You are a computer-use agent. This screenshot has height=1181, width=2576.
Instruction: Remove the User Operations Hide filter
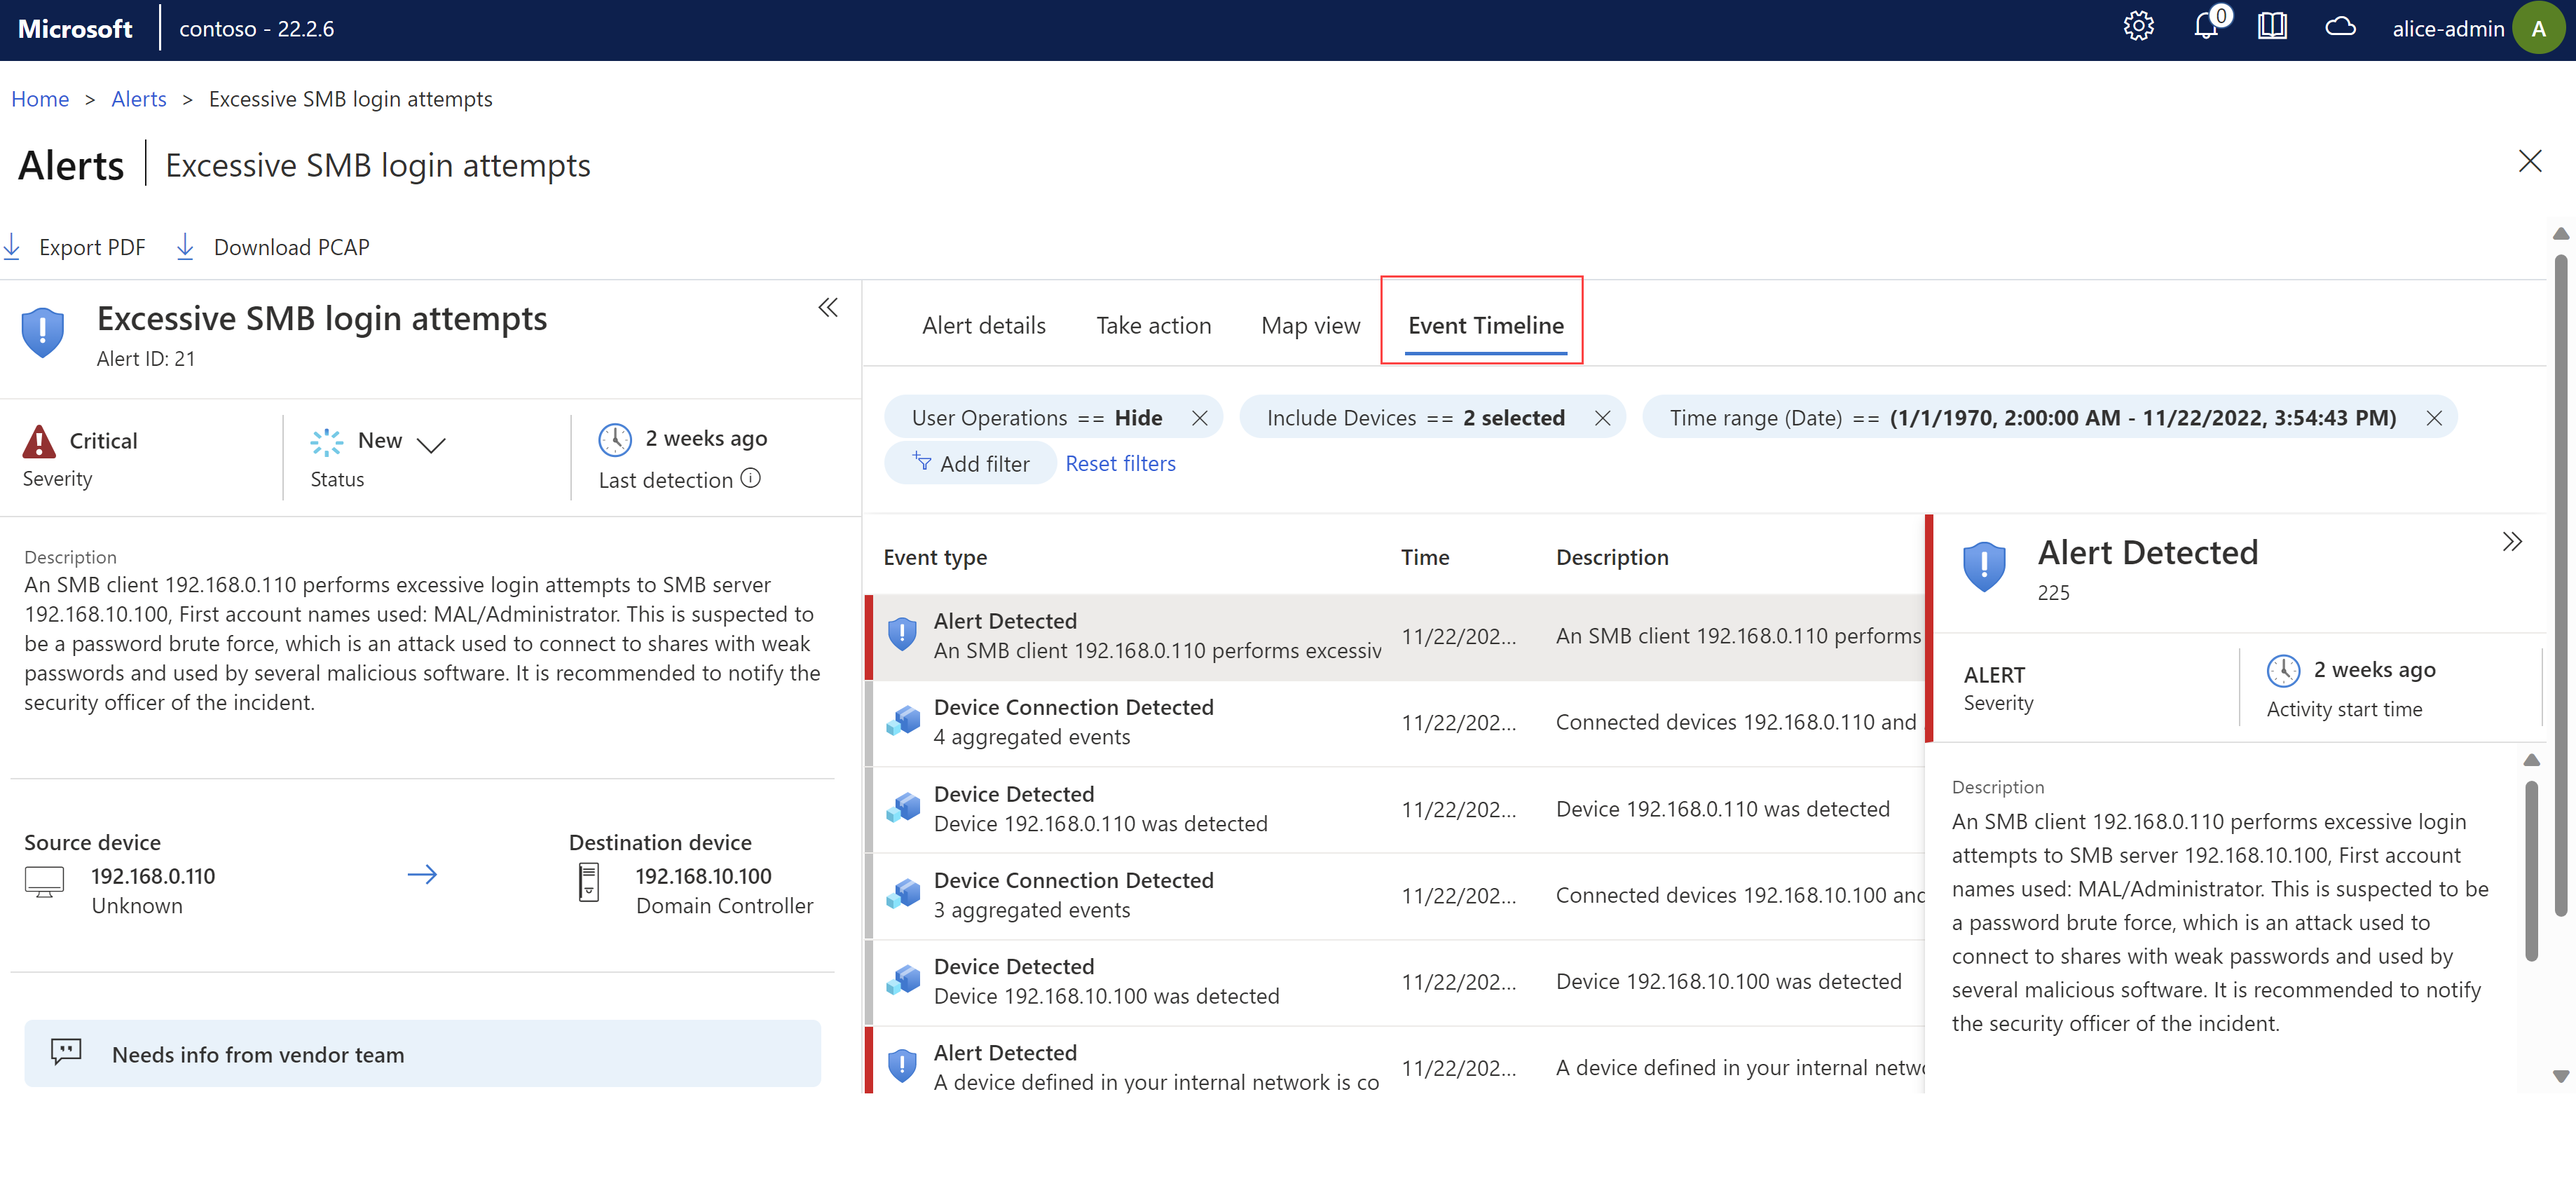1201,417
